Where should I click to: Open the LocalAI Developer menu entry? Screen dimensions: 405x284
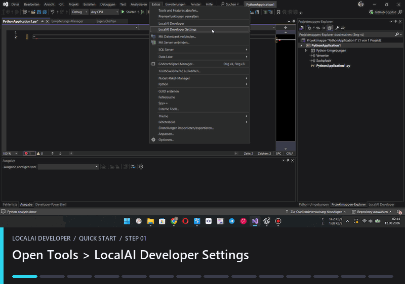coord(199,23)
